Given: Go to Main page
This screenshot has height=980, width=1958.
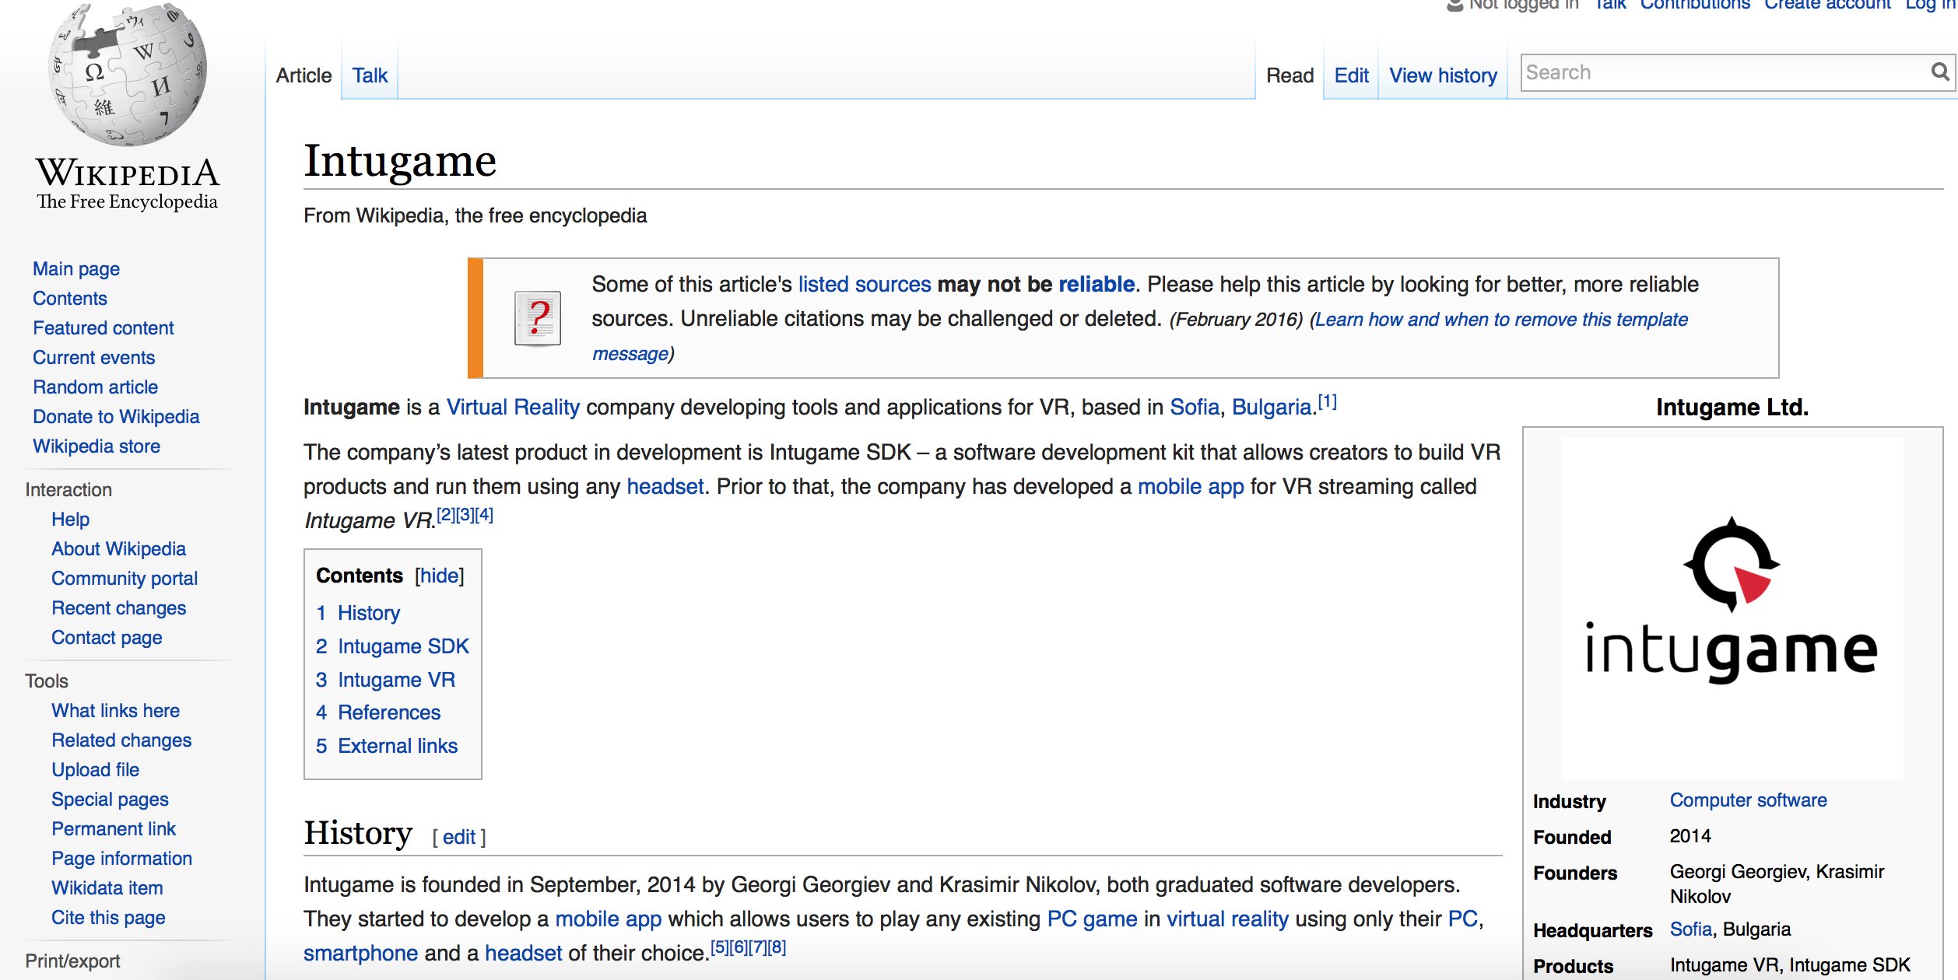Looking at the screenshot, I should pyautogui.click(x=76, y=269).
